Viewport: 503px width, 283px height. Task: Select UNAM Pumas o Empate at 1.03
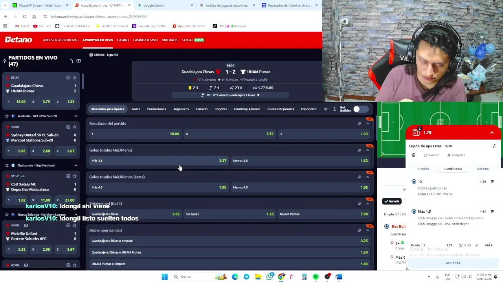(229, 264)
